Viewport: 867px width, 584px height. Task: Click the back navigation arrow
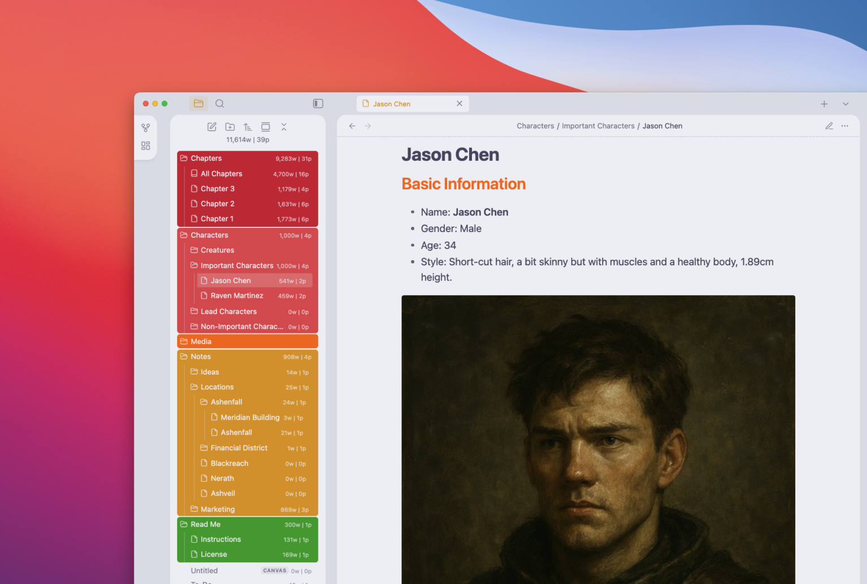352,126
